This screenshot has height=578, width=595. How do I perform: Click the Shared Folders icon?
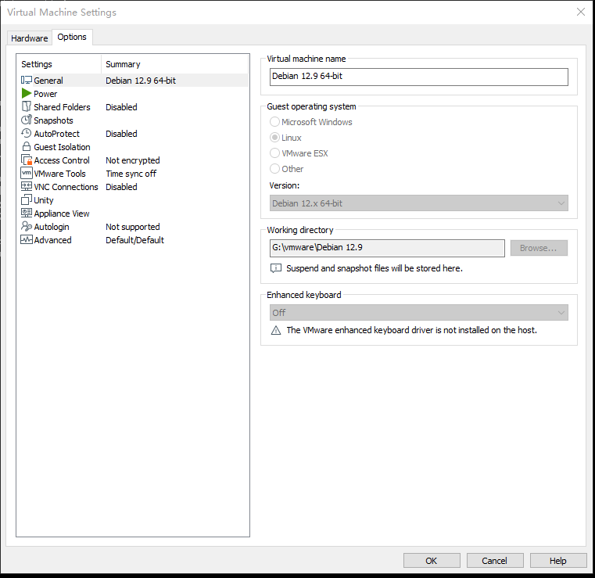(x=26, y=106)
